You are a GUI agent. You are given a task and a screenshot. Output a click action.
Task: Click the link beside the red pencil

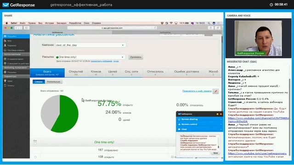click(x=197, y=91)
